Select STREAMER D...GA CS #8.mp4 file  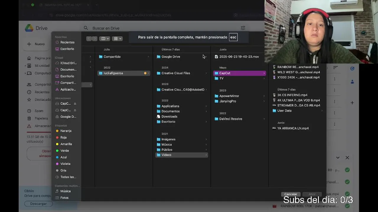[297, 105]
